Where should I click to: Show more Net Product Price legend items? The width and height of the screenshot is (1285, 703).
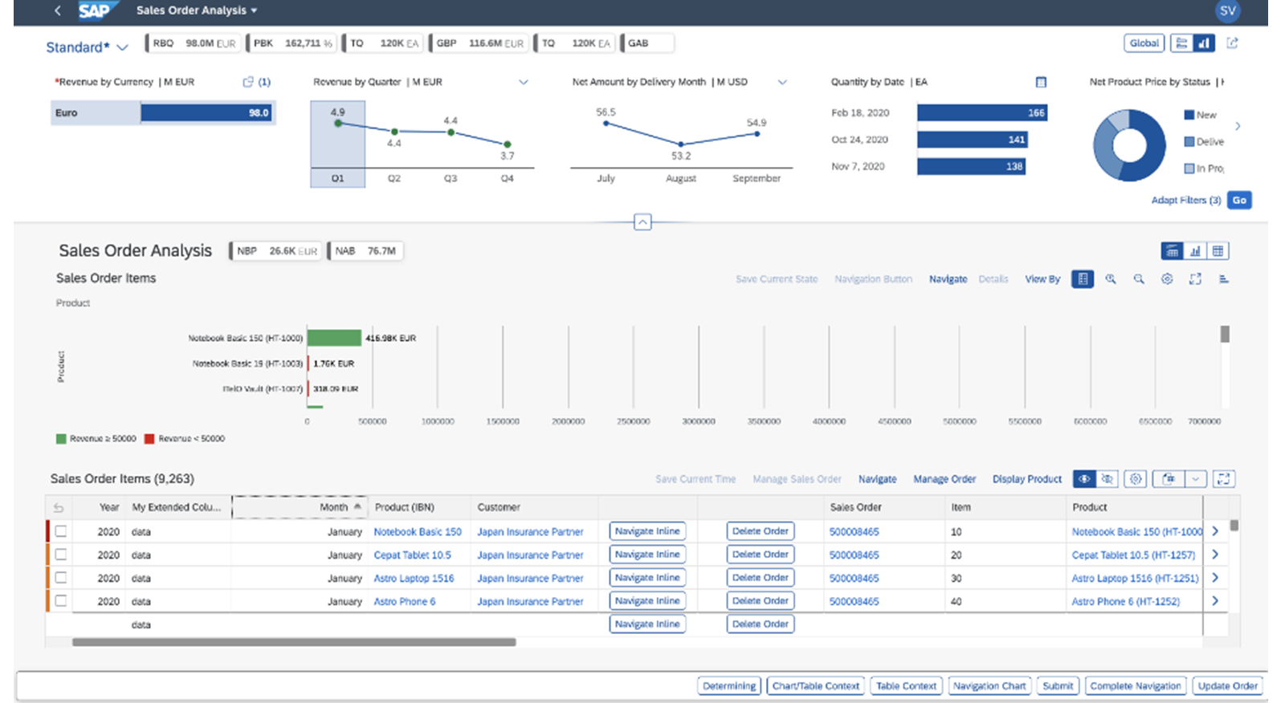tap(1238, 126)
